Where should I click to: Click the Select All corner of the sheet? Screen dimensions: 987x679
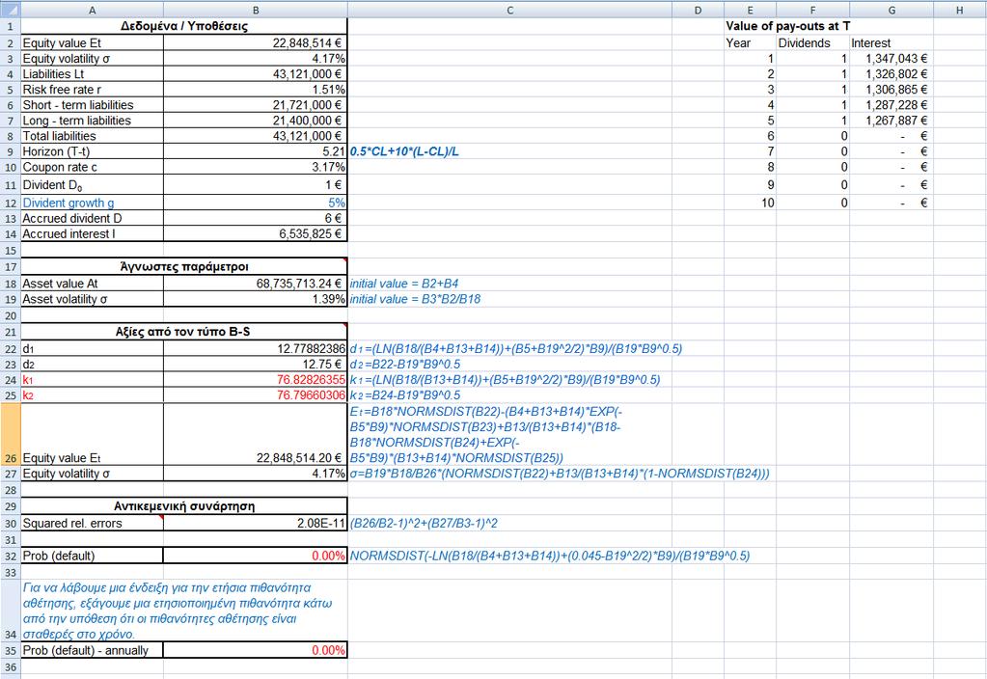(x=10, y=10)
